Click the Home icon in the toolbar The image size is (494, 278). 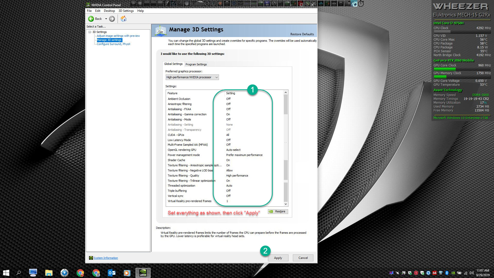point(123,19)
